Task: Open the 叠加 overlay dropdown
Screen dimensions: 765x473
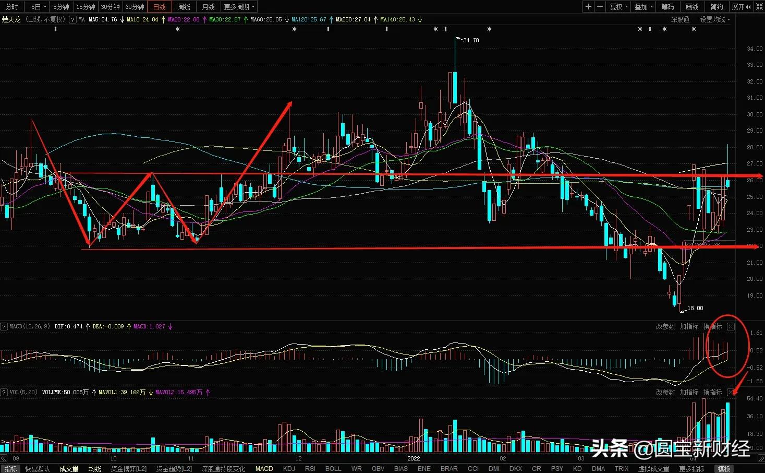Action: 643,7
